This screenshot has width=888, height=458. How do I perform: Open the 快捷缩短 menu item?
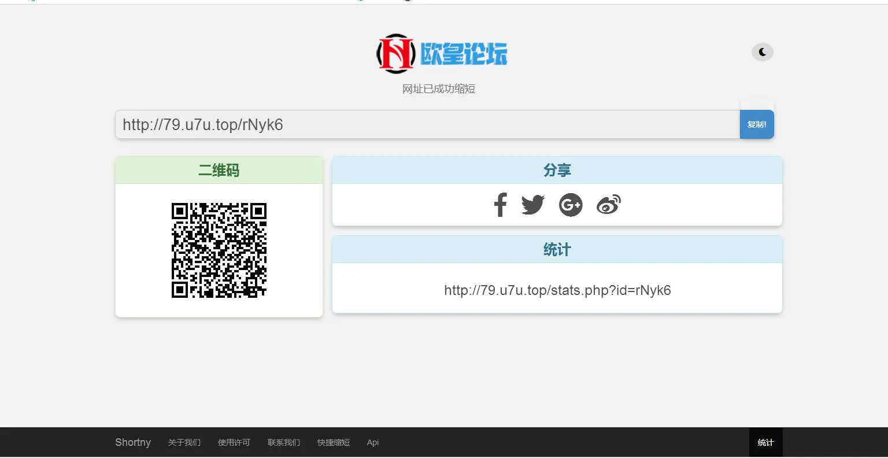coord(333,442)
